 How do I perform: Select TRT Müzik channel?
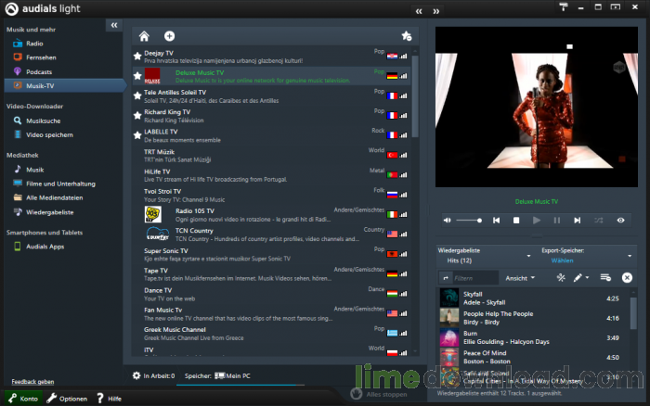[271, 156]
